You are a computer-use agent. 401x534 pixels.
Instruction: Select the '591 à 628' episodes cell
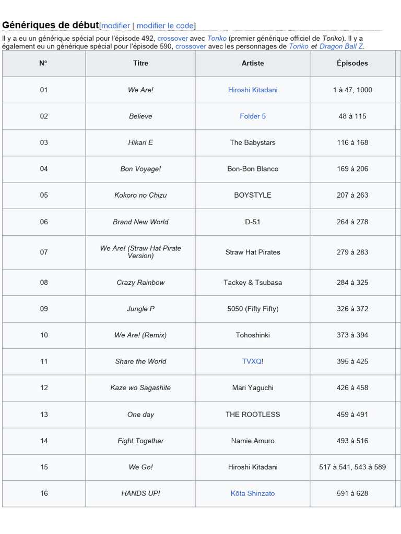click(352, 493)
